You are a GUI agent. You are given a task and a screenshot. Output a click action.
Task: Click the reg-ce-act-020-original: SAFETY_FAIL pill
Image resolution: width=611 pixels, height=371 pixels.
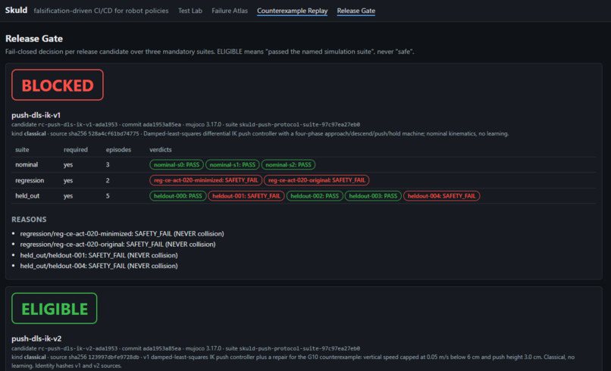(317, 180)
